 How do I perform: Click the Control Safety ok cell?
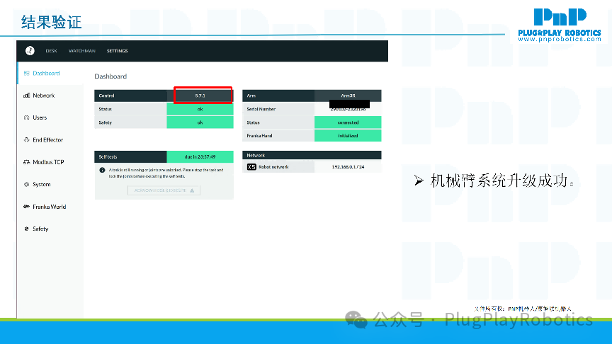(x=200, y=122)
